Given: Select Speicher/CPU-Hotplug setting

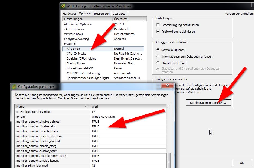Looking at the screenshot, I should [82, 58].
